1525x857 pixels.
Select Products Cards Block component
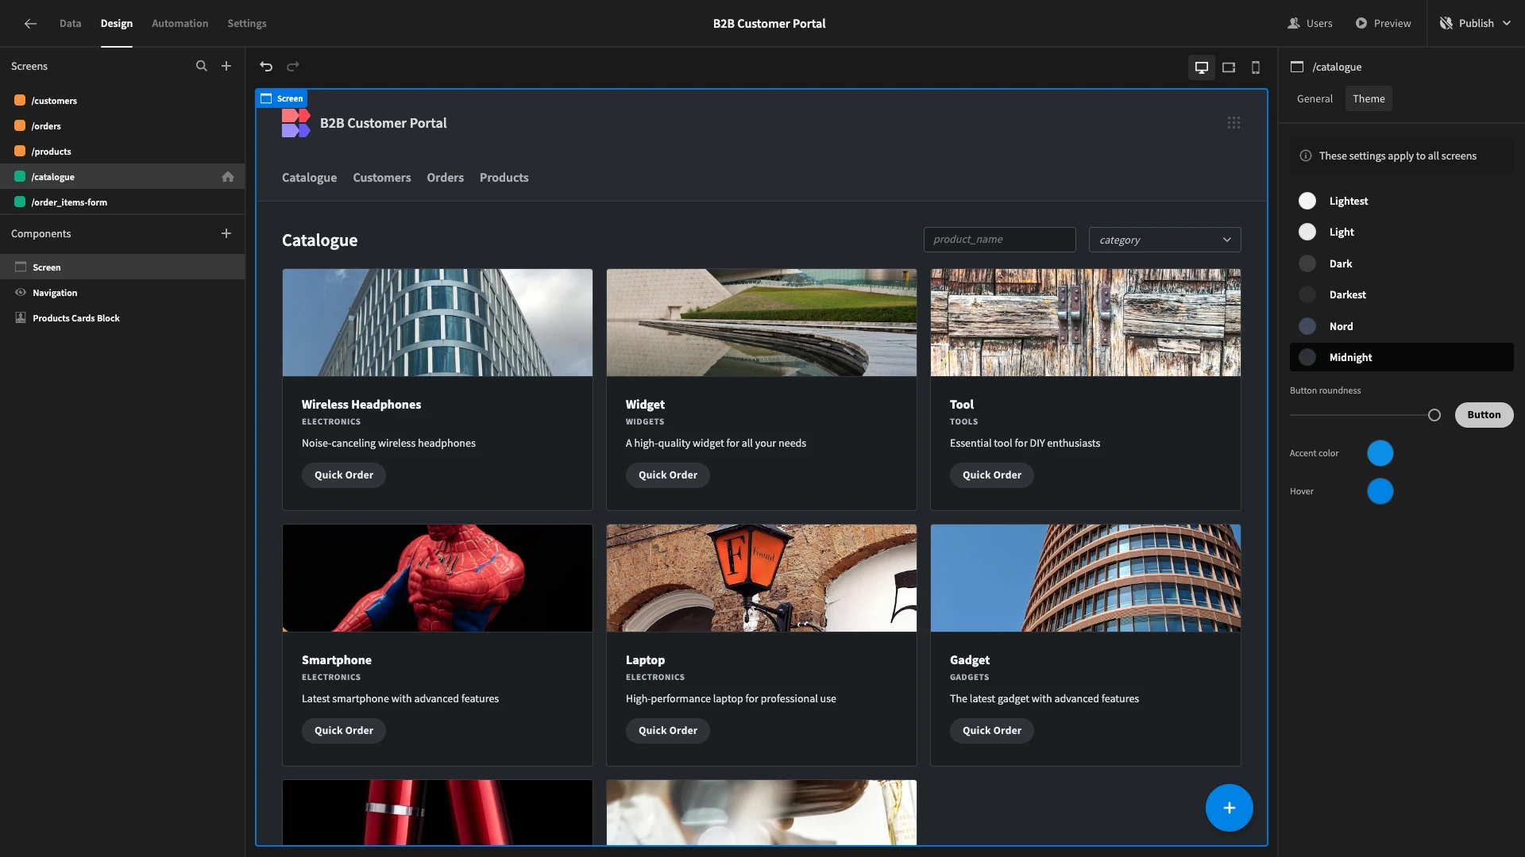122,318
